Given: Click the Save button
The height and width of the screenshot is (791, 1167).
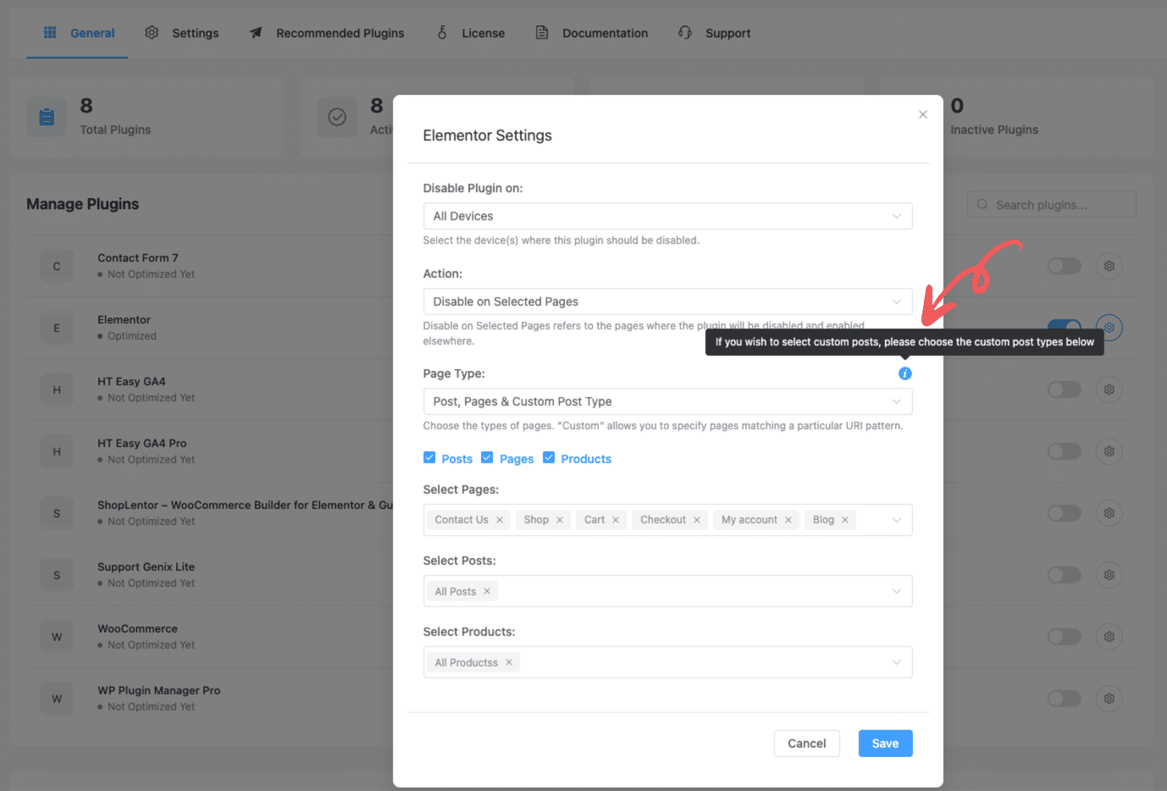Looking at the screenshot, I should (885, 743).
